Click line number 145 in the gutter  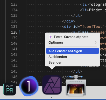[14, 71]
